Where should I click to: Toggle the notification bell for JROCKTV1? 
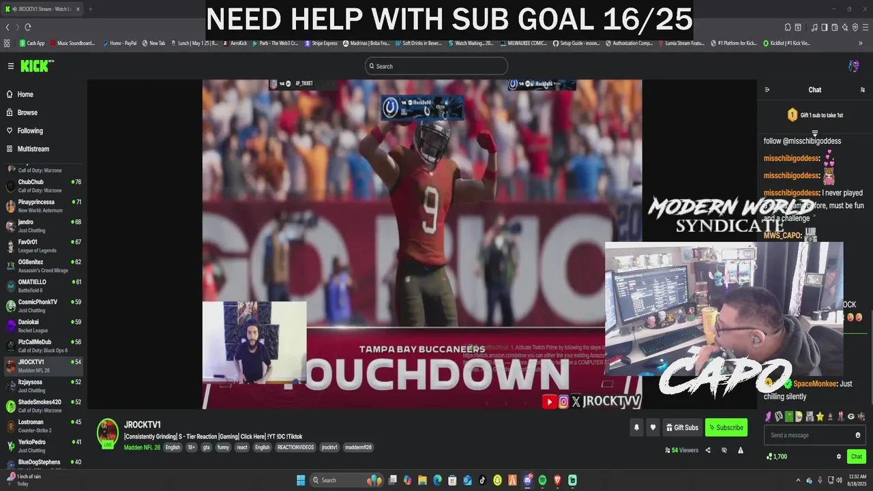[x=636, y=428]
